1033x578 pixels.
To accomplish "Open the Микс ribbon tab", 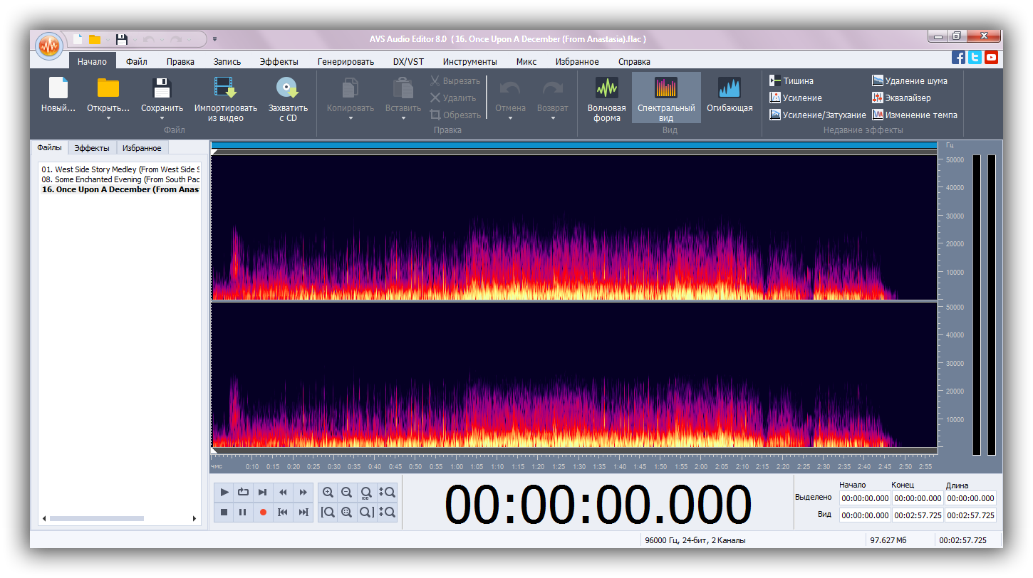I will [x=526, y=62].
